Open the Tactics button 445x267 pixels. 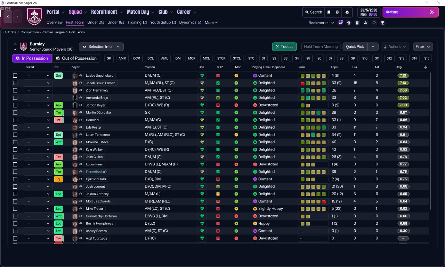click(x=284, y=47)
